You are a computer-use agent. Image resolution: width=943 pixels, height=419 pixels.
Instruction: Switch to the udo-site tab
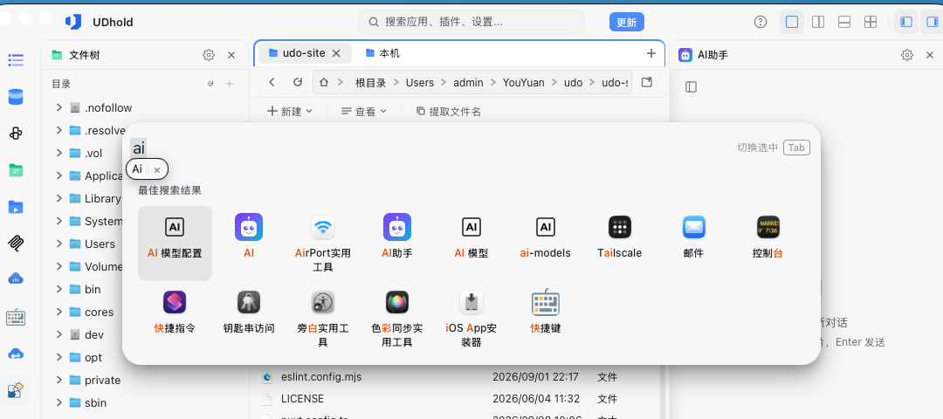[x=304, y=53]
